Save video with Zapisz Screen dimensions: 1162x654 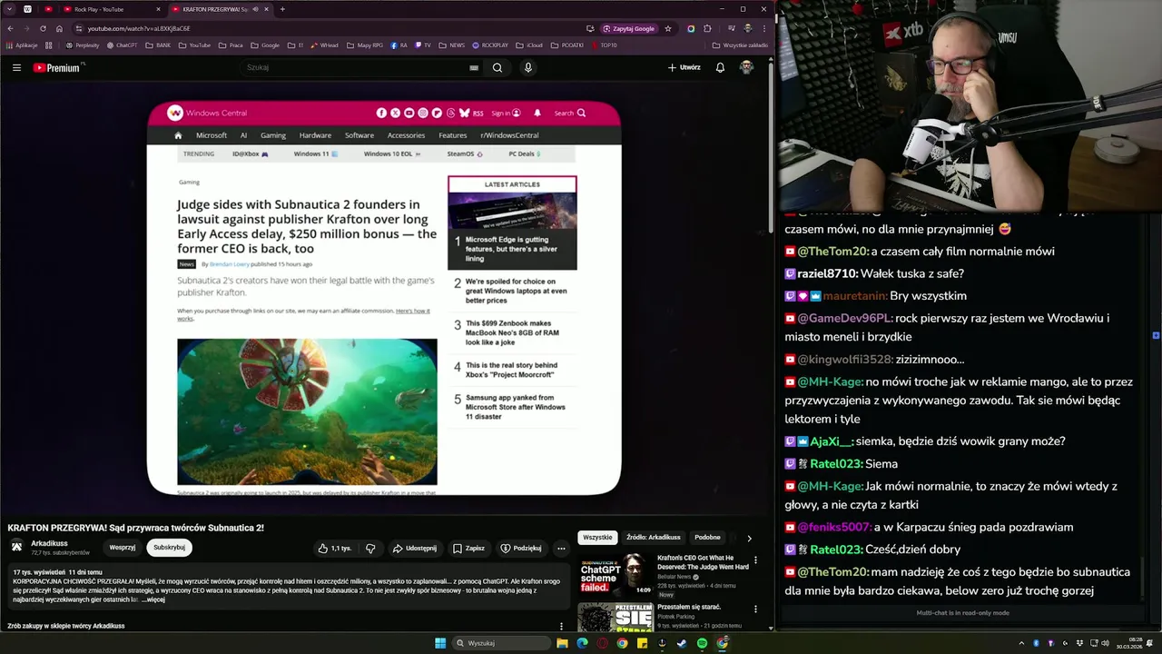point(468,548)
